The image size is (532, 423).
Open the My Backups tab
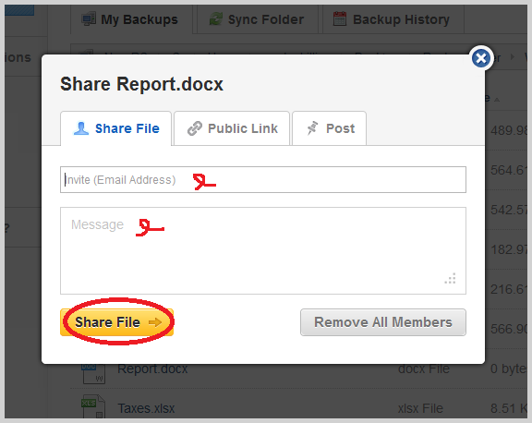point(132,19)
